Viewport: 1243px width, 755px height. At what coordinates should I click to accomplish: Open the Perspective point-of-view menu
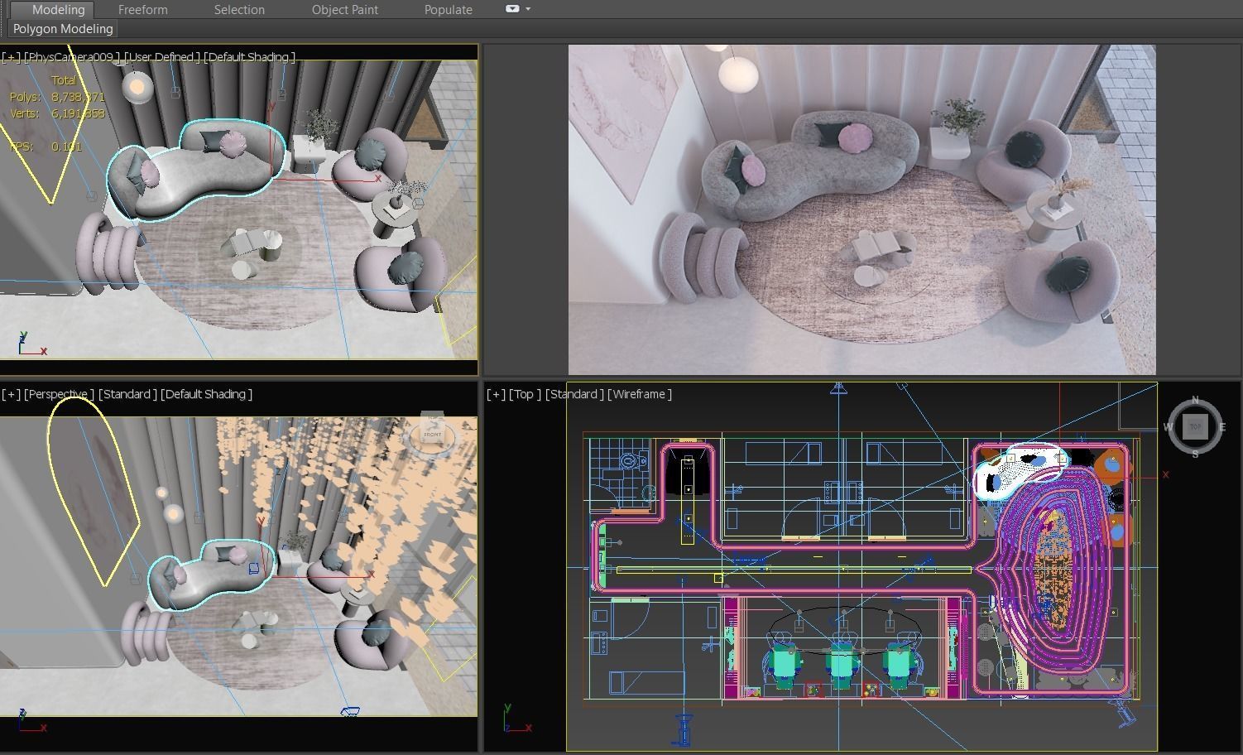pos(59,394)
